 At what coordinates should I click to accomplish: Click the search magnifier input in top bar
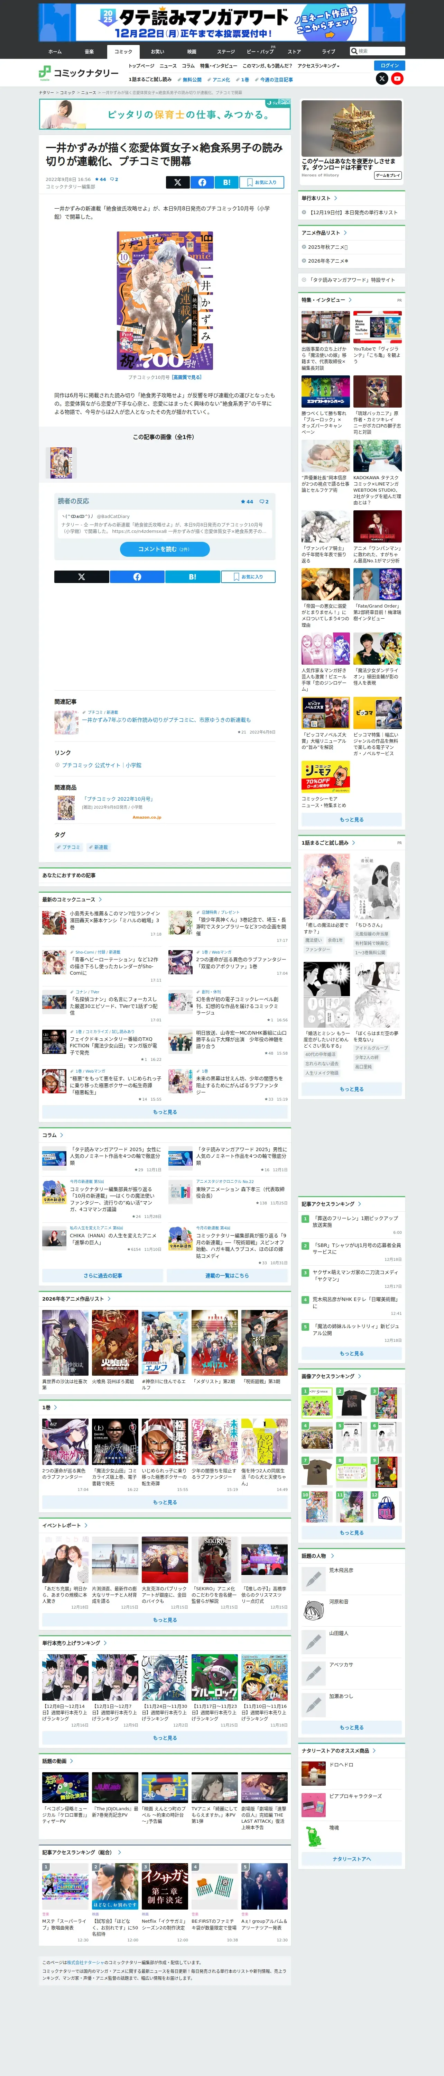click(378, 51)
